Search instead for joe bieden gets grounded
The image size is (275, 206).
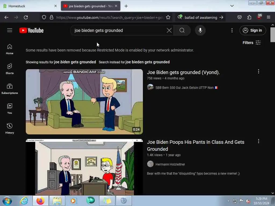point(147,62)
